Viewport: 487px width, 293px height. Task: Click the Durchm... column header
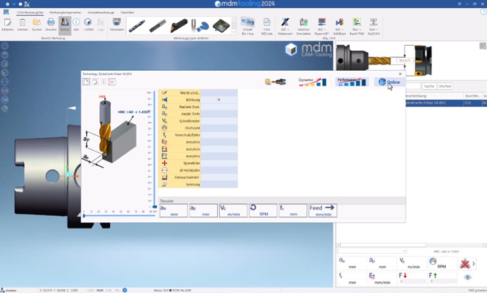coord(473,96)
